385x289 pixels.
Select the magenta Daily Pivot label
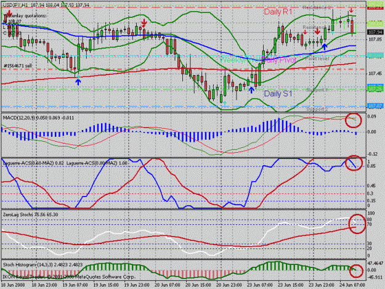pyautogui.click(x=278, y=60)
